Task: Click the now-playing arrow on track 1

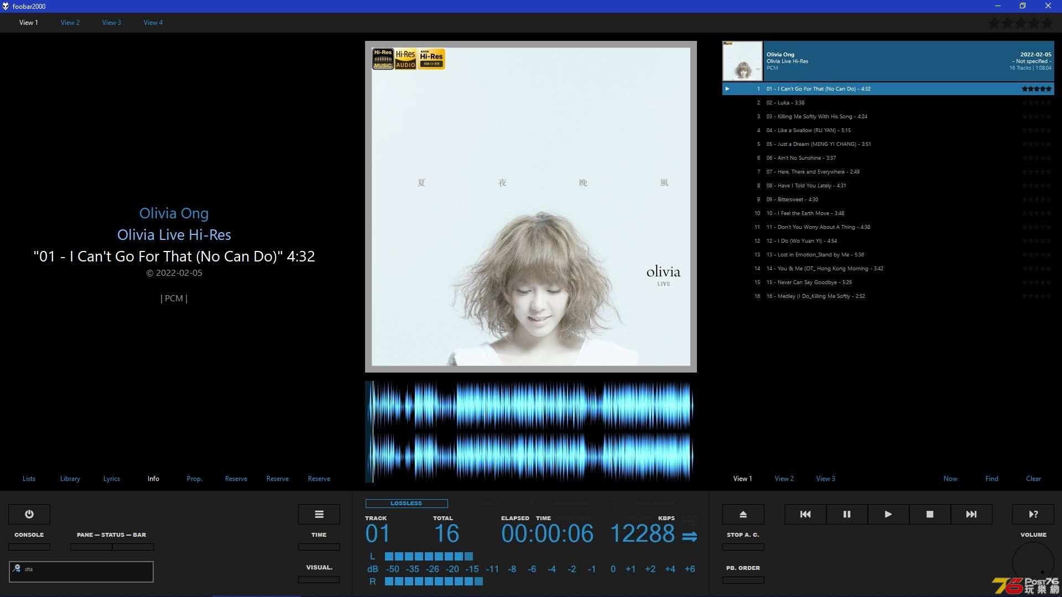Action: coord(727,88)
